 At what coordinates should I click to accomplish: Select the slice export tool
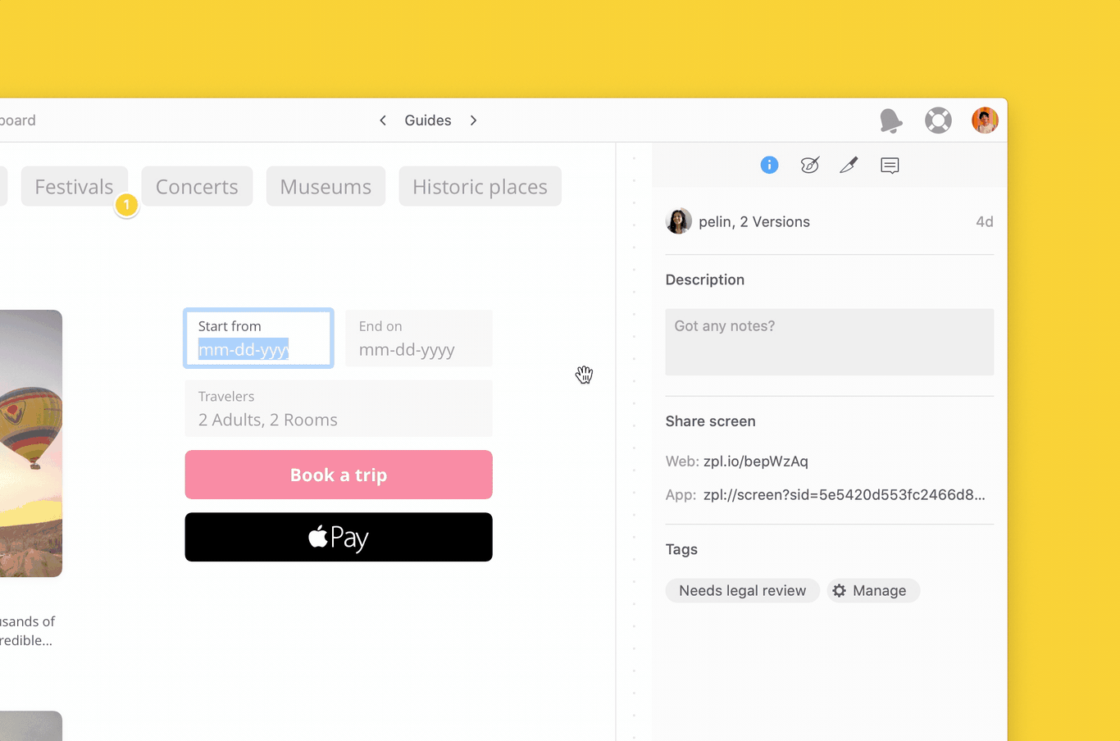point(849,165)
